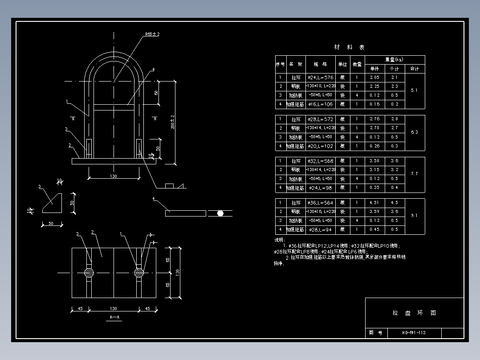The width and height of the screenshot is (480, 360).
Task: Click the 5.1 total weight cell
Action: [415, 91]
